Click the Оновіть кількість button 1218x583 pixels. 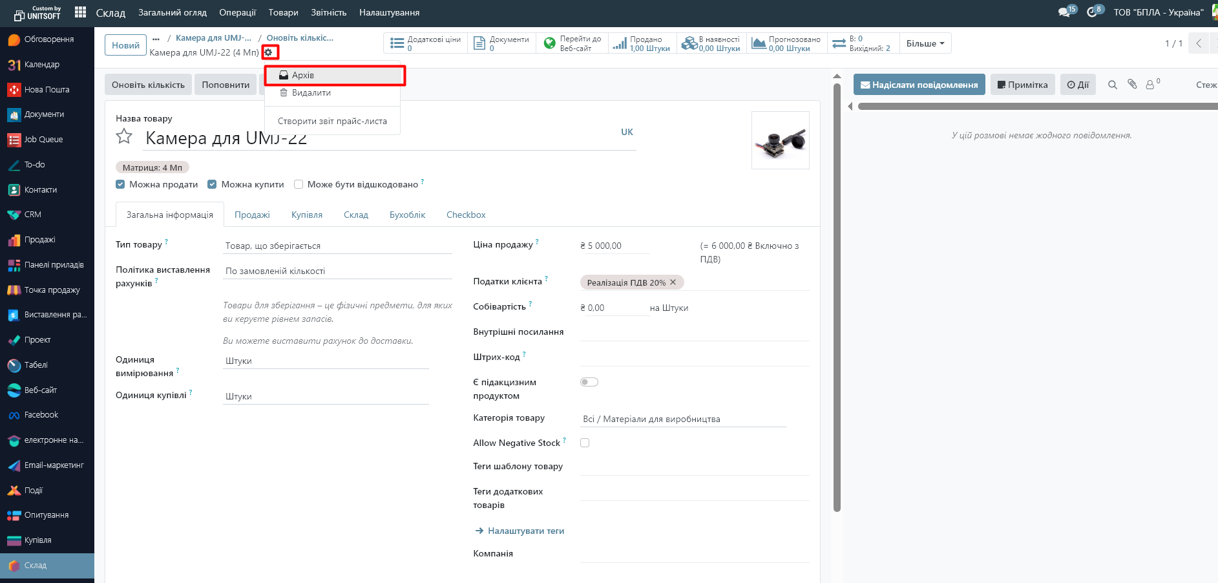coord(148,85)
